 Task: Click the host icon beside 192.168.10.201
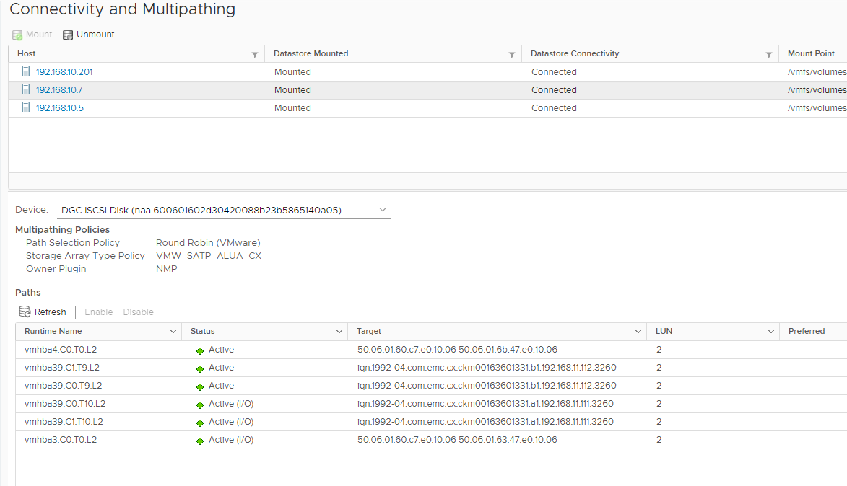click(25, 71)
